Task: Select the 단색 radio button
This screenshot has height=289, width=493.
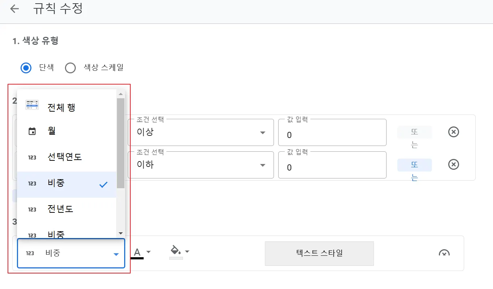Action: point(26,68)
